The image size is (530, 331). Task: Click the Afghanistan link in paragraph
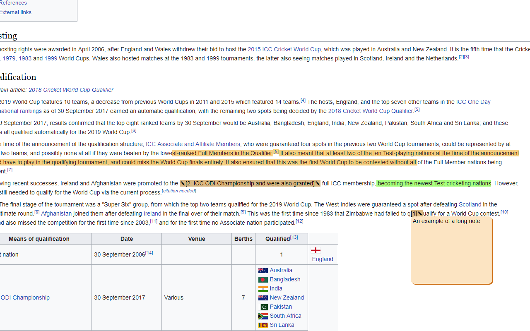click(x=56, y=213)
